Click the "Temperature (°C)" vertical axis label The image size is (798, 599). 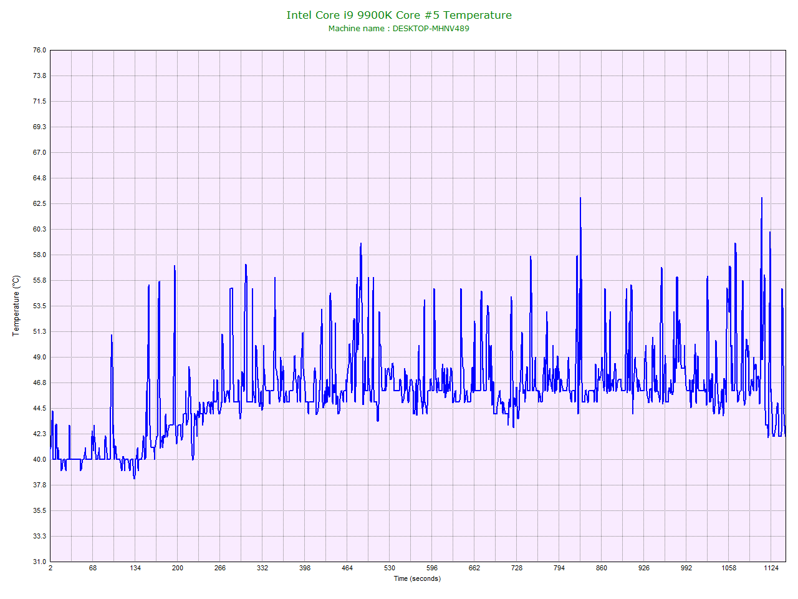click(16, 306)
